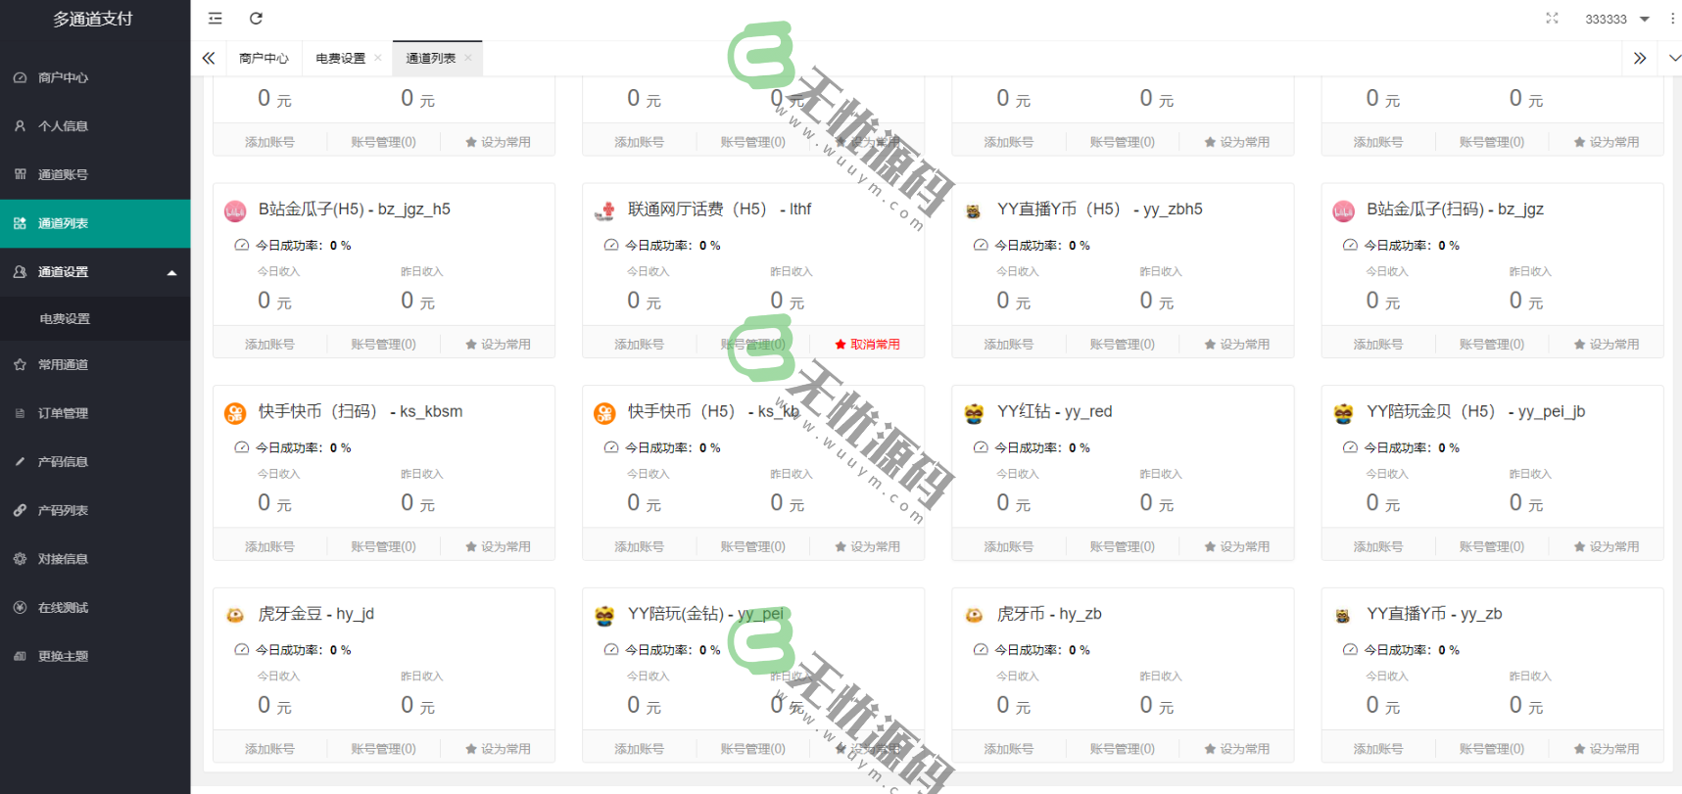Open 账号管理(0) for 虎牙金豆
The height and width of the screenshot is (794, 1682).
(383, 747)
